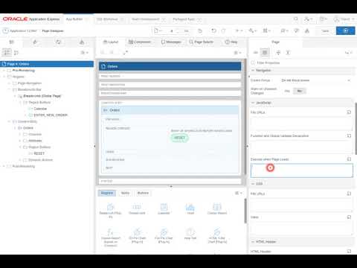Screen dimensions: 357x268
Task: Collapse the CSS property group
Action: click(253, 184)
